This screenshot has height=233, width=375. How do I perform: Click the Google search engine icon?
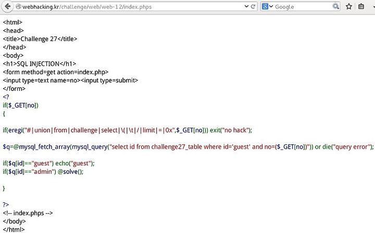pos(265,6)
